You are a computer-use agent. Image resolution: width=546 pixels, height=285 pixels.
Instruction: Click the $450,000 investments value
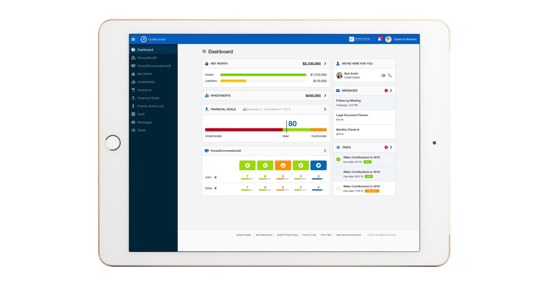313,96
